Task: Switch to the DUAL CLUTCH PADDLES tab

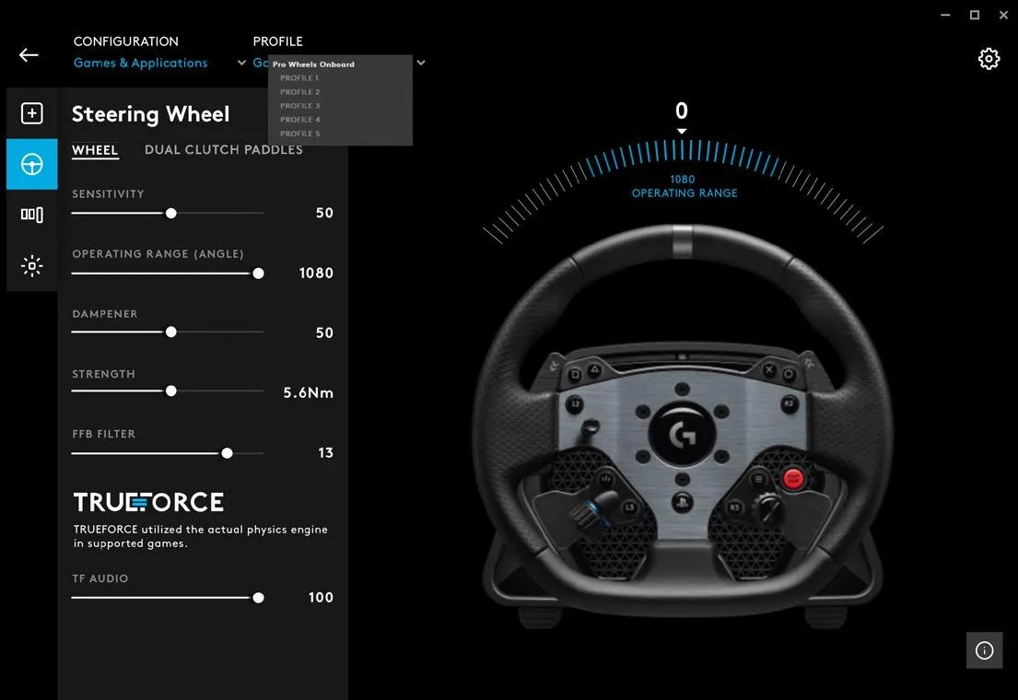Action: [223, 150]
